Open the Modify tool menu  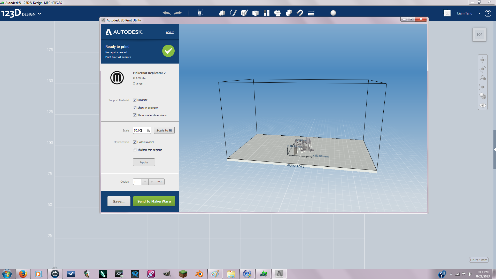[255, 13]
